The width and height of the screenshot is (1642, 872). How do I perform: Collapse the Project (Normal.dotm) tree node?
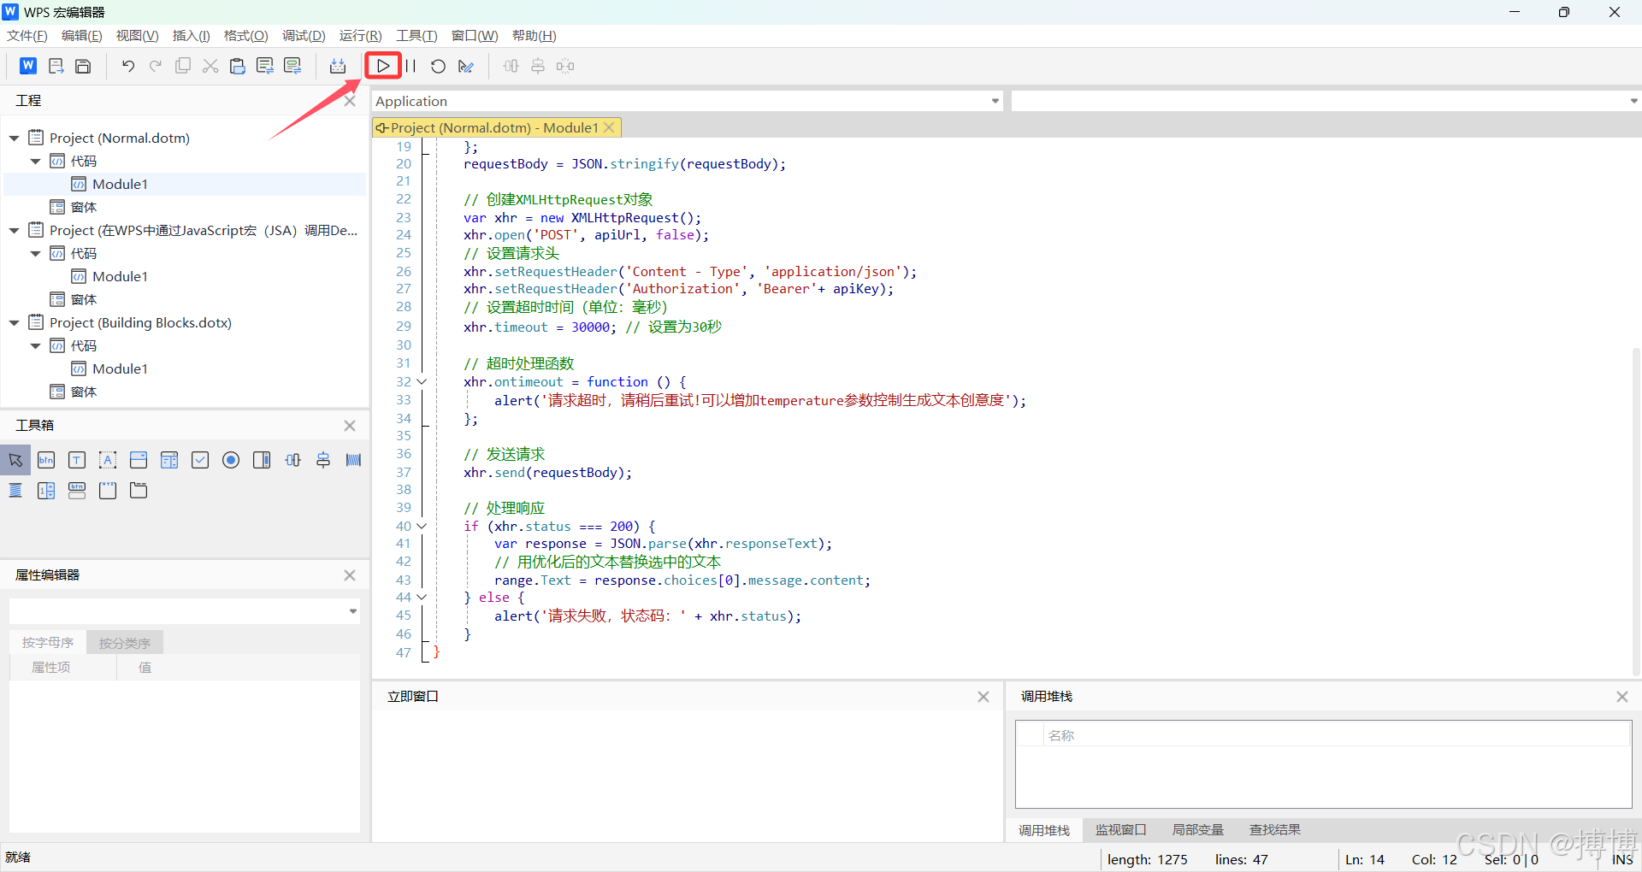[x=15, y=138]
